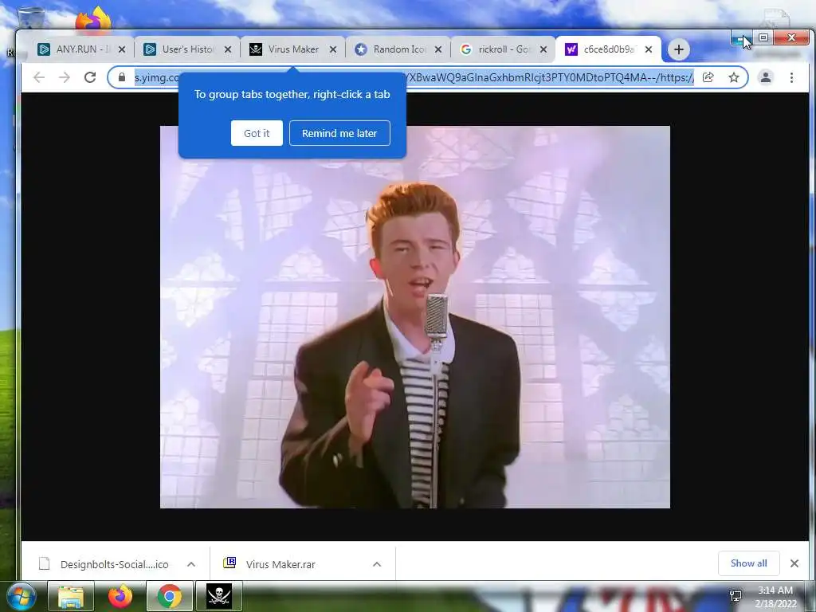Screen dimensions: 816x612
Task: Switch to the User's History tab
Action: pos(187,49)
